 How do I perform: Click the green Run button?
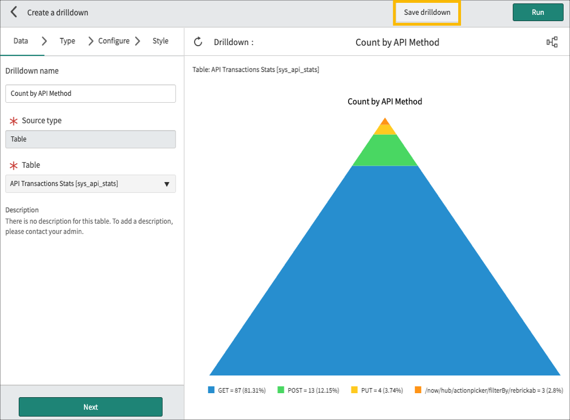(x=537, y=12)
